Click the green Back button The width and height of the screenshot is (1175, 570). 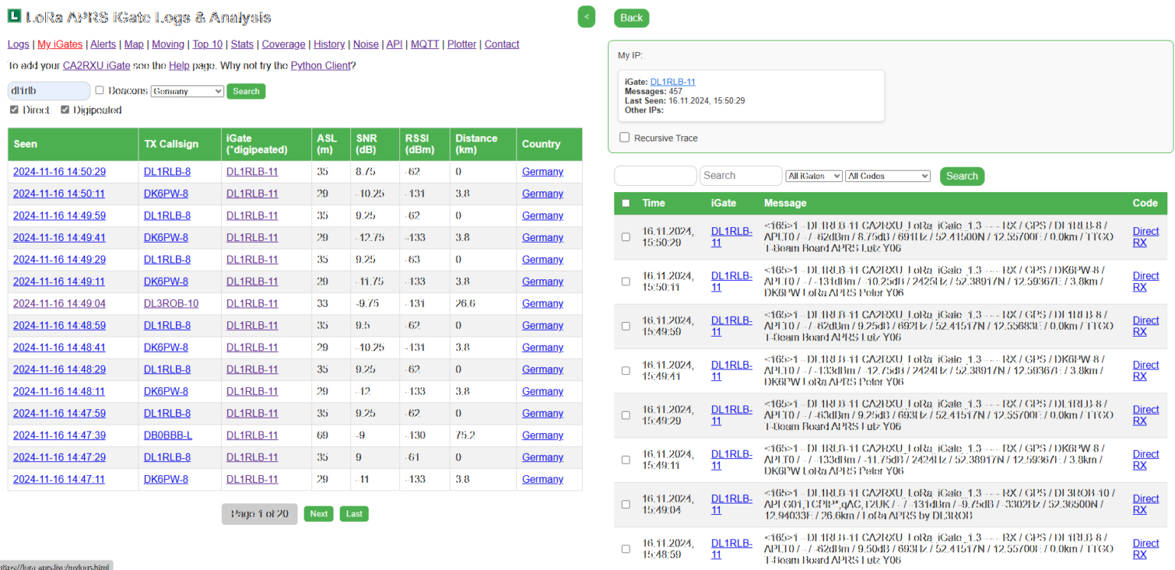pyautogui.click(x=631, y=18)
